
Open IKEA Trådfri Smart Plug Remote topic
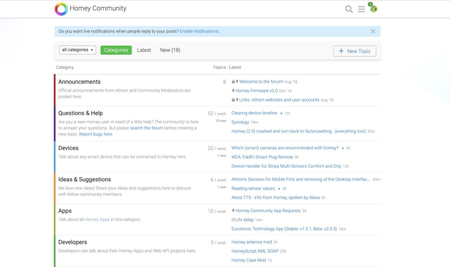coord(262,157)
